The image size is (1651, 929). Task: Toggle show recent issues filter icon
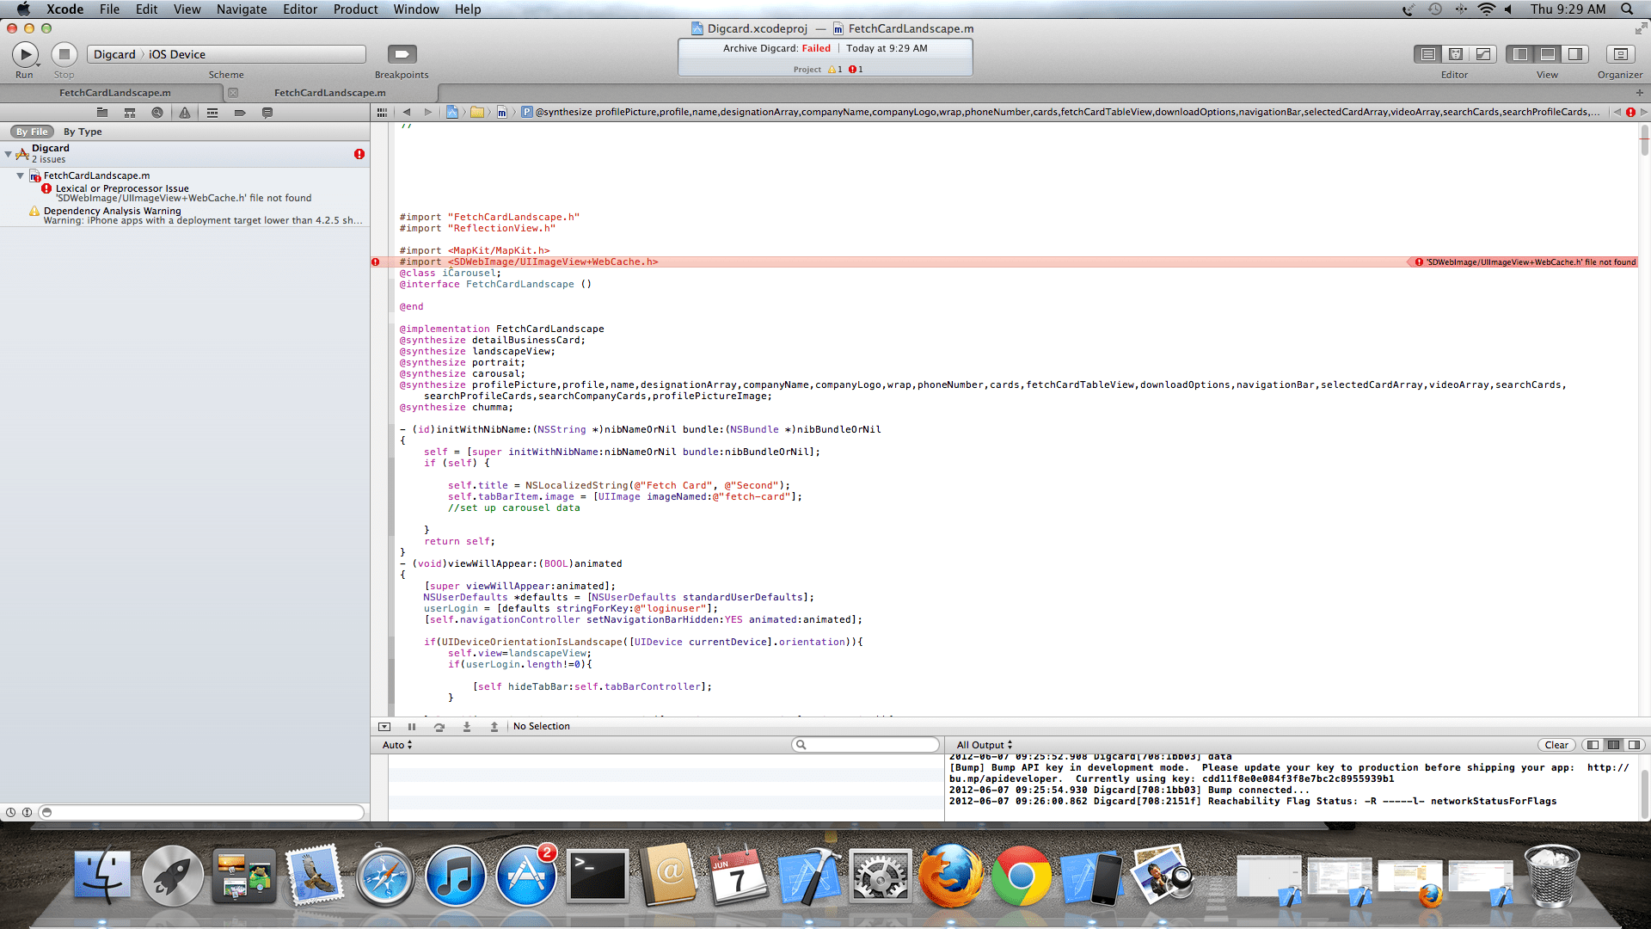[10, 813]
